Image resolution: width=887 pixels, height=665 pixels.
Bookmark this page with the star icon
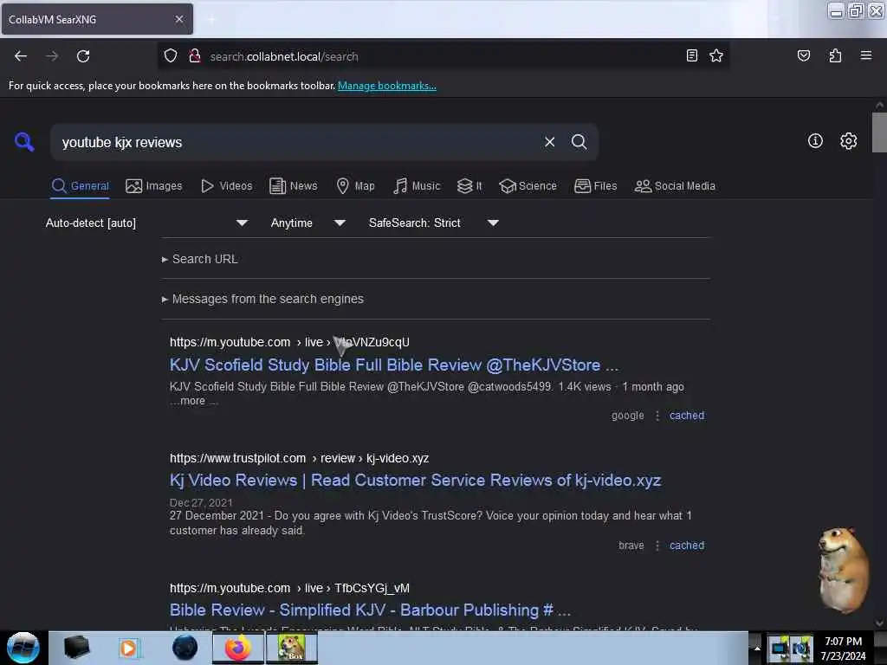click(x=716, y=55)
